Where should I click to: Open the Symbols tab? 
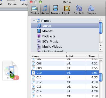tap(79, 10)
